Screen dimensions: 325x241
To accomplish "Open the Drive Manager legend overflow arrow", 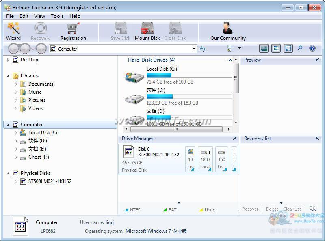I will point(179,203).
